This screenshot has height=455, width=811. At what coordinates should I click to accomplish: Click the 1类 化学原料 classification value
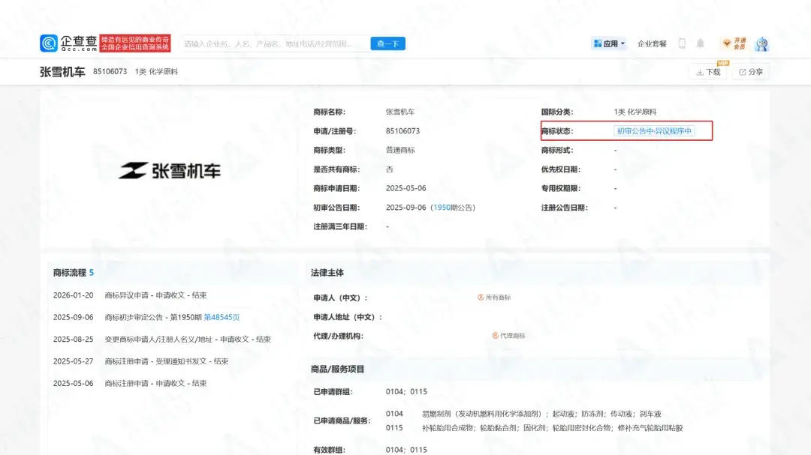coord(635,112)
